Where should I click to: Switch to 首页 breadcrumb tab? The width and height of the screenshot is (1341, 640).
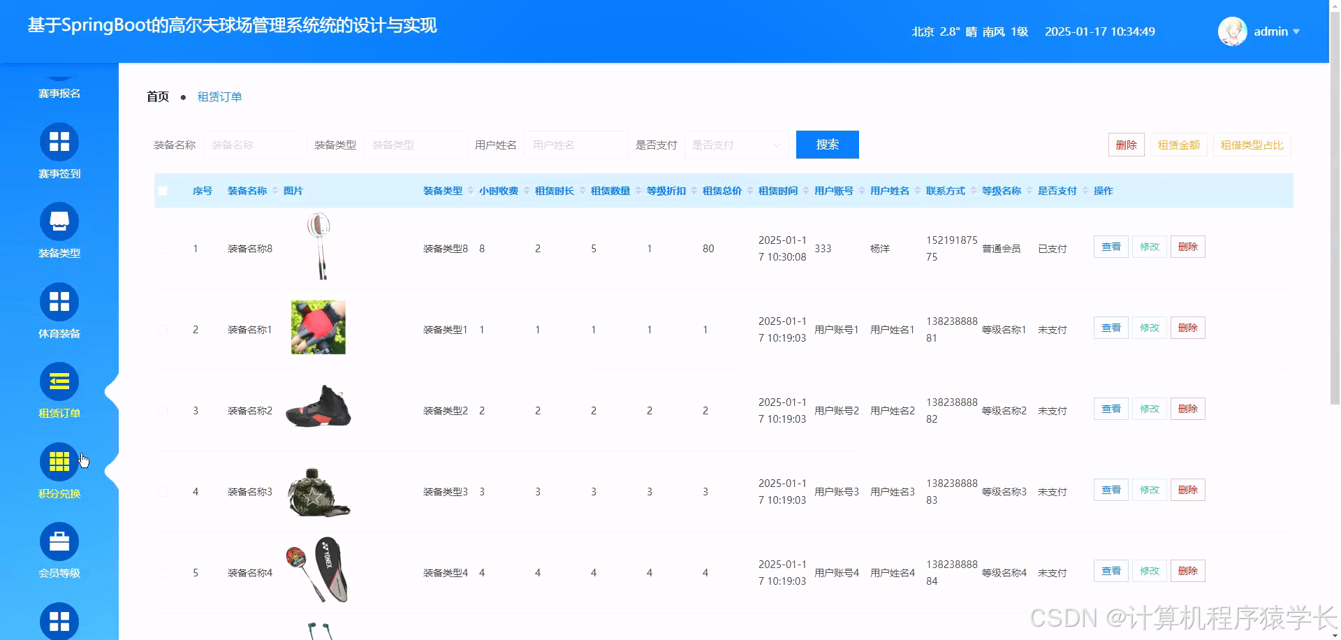point(157,96)
